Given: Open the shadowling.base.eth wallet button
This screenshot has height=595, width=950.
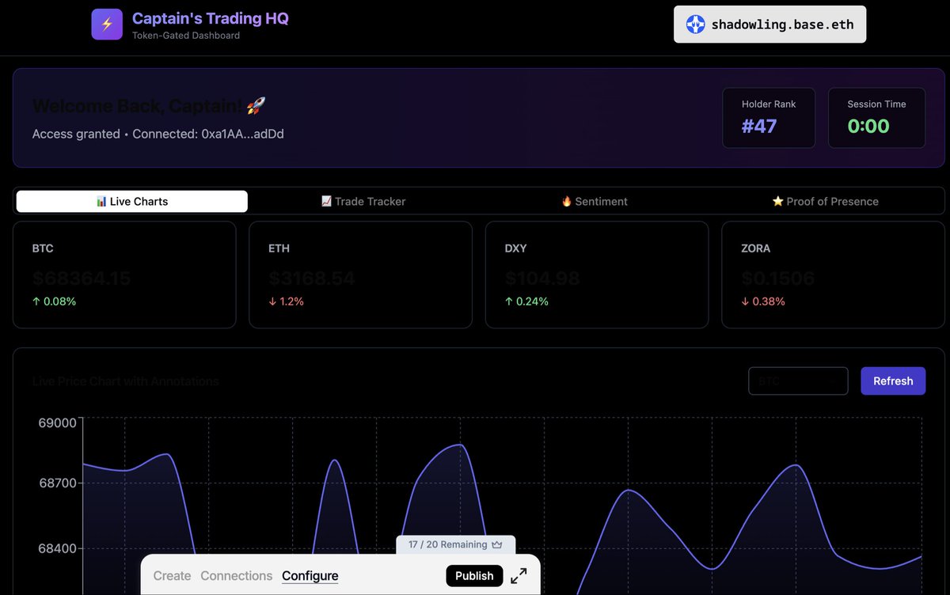Looking at the screenshot, I should (x=769, y=25).
